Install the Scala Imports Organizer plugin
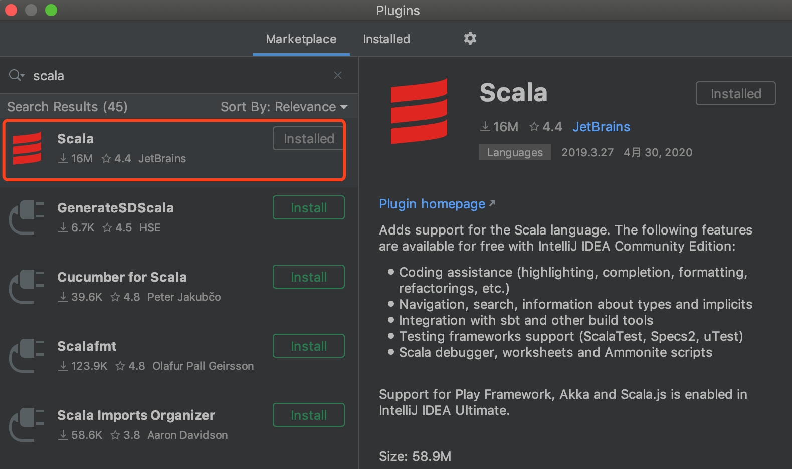This screenshot has width=792, height=469. pos(308,415)
